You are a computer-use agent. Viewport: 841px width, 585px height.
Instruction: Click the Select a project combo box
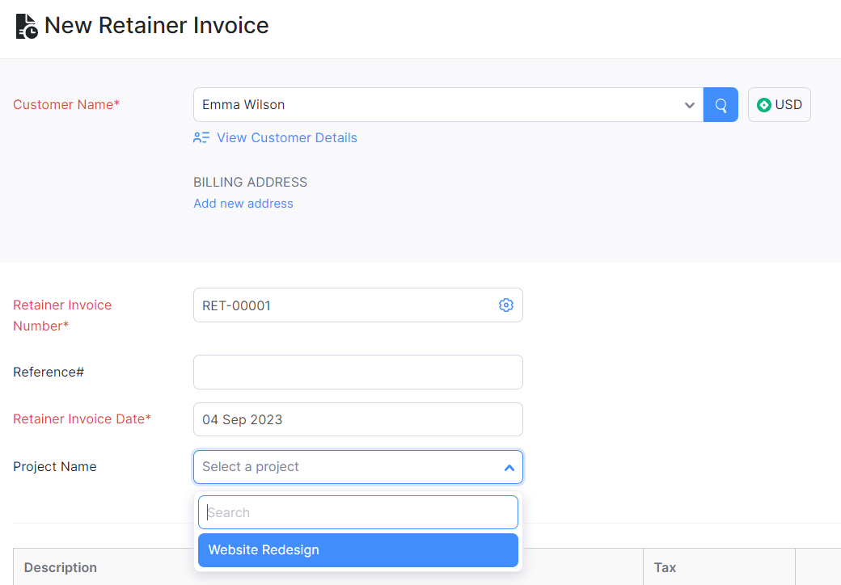coord(348,467)
